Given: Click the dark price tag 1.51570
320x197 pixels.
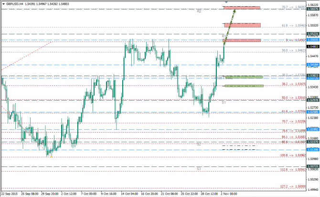Looking at the screenshot, I should pyautogui.click(x=313, y=142).
